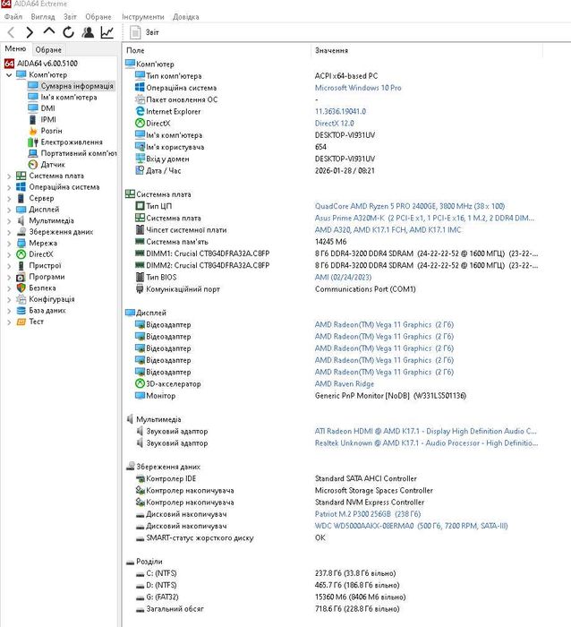Open the Файл menu
Image resolution: width=571 pixels, height=627 pixels.
pos(13,17)
